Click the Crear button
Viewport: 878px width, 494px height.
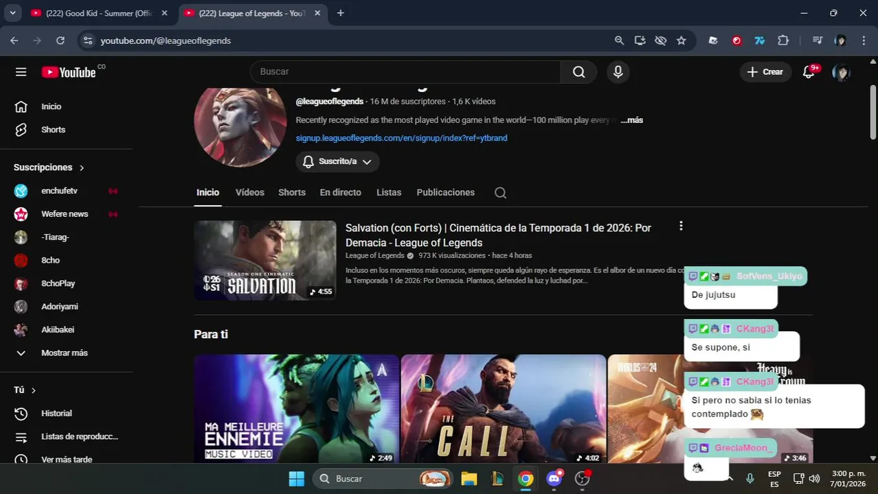[x=765, y=72]
